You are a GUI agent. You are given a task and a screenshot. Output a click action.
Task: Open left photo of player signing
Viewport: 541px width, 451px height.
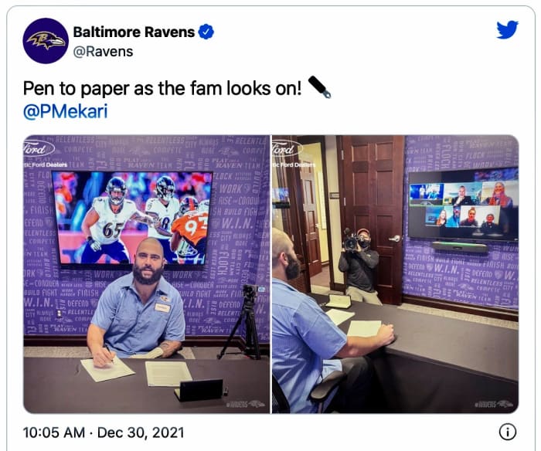pos(146,274)
